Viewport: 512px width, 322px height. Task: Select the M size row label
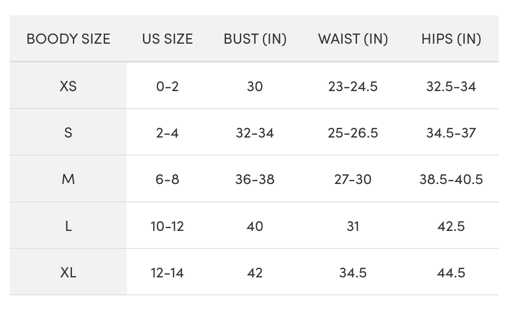coord(68,179)
